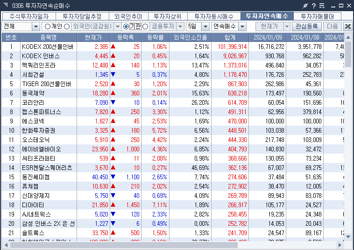The width and height of the screenshot is (354, 250).
Task: Select the 솔트룩스 stock name
Action: click(x=33, y=233)
